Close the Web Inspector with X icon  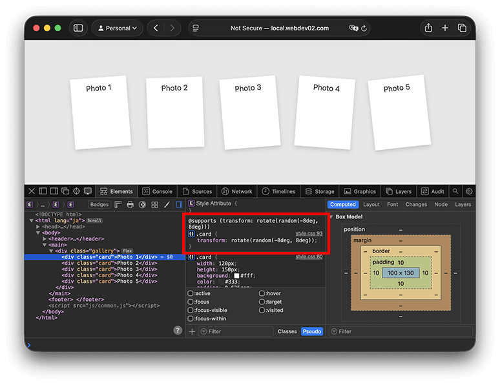32,191
